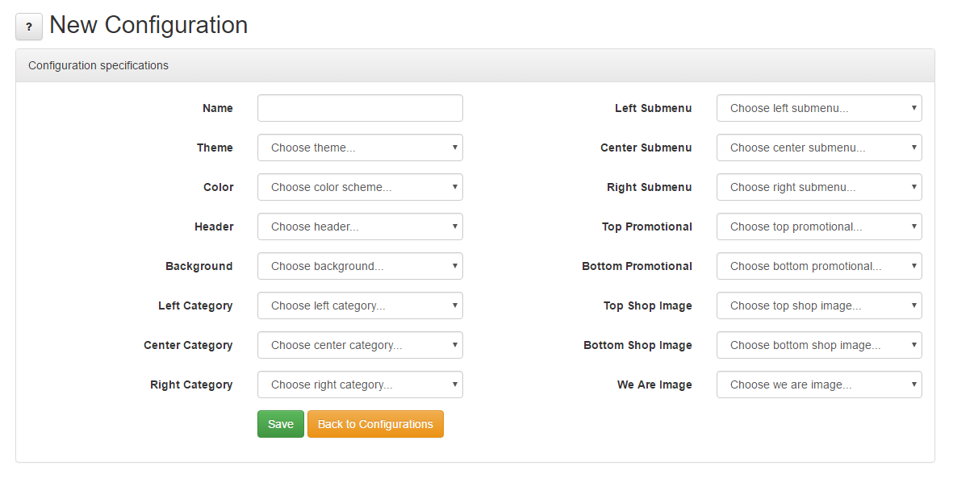Click the Right Submenu label
953x478 pixels.
[649, 187]
